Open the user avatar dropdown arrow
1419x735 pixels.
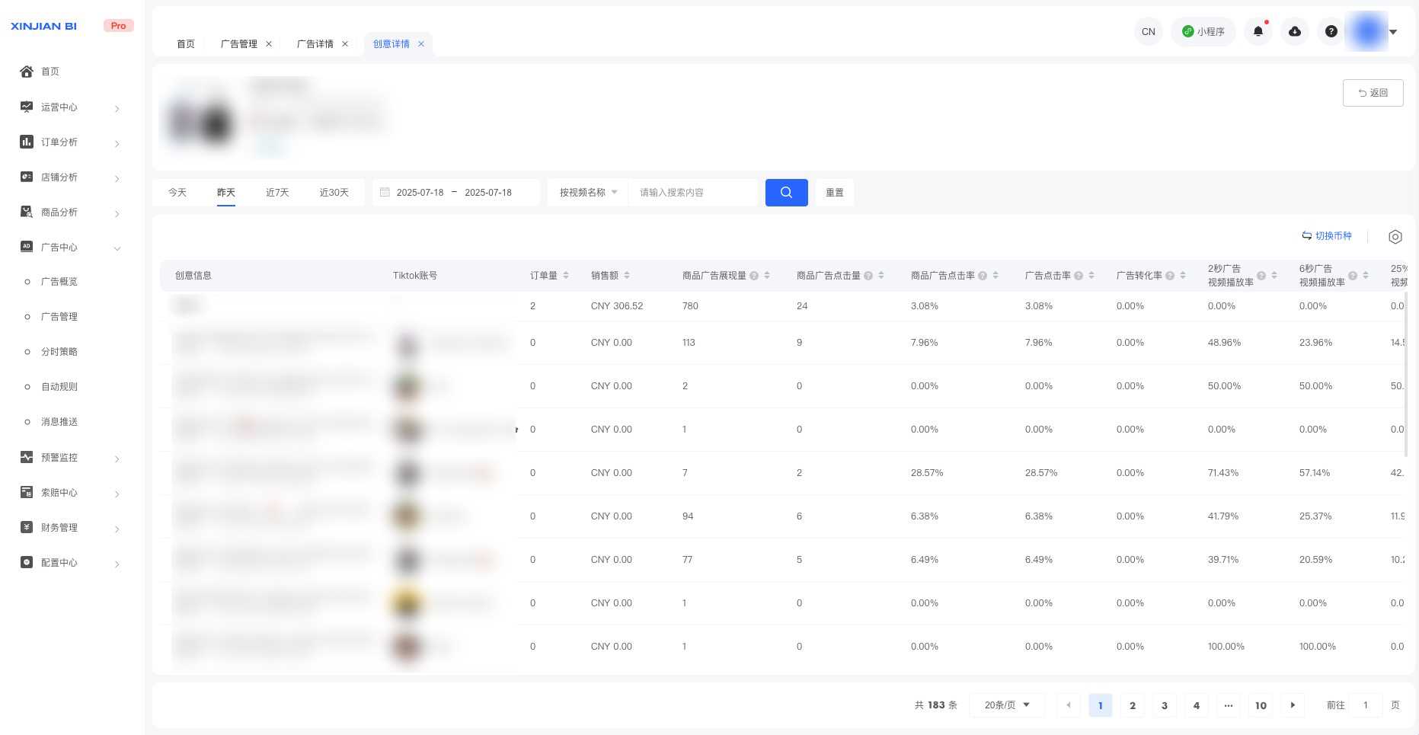tap(1393, 32)
